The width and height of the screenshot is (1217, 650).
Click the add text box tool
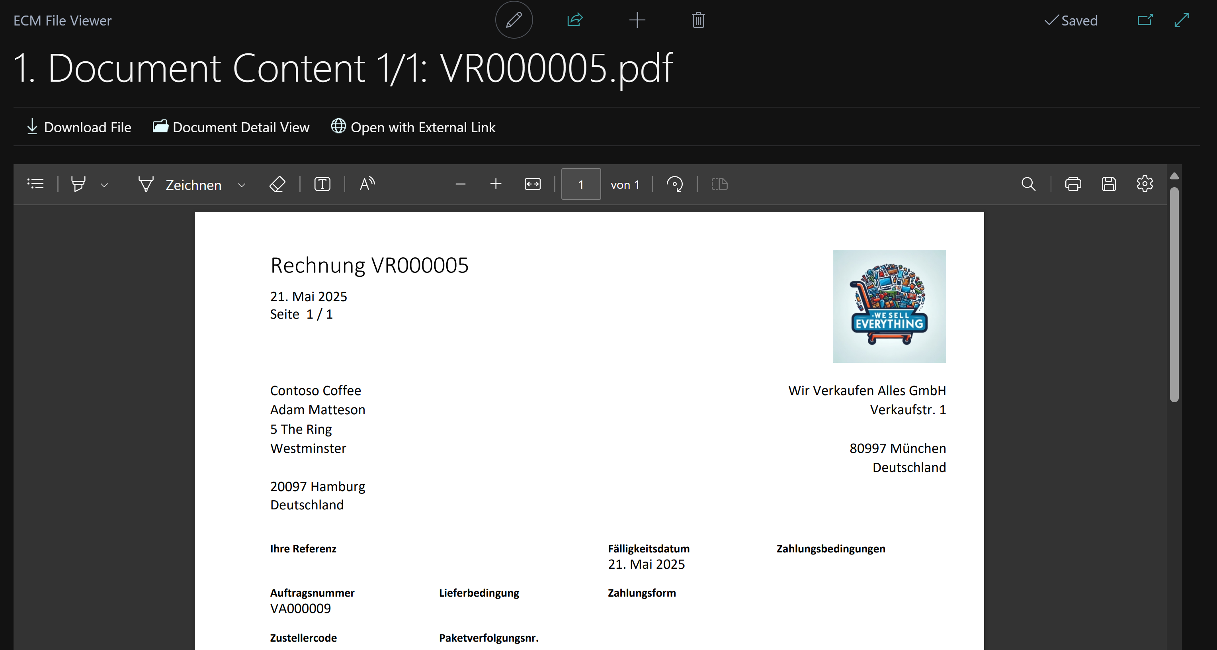(x=322, y=184)
